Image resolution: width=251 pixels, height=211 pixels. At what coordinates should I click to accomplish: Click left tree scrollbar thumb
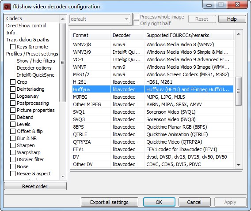coord(63,63)
